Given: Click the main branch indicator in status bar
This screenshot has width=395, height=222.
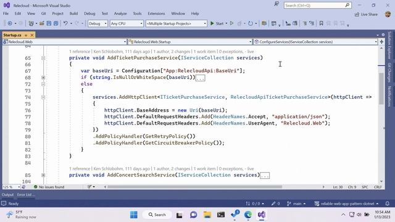Looking at the screenshot, I should click(296, 203).
